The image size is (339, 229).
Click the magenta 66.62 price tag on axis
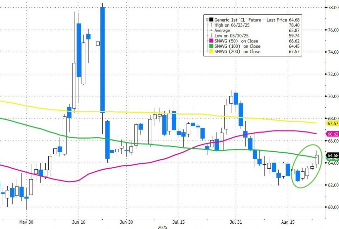point(332,134)
